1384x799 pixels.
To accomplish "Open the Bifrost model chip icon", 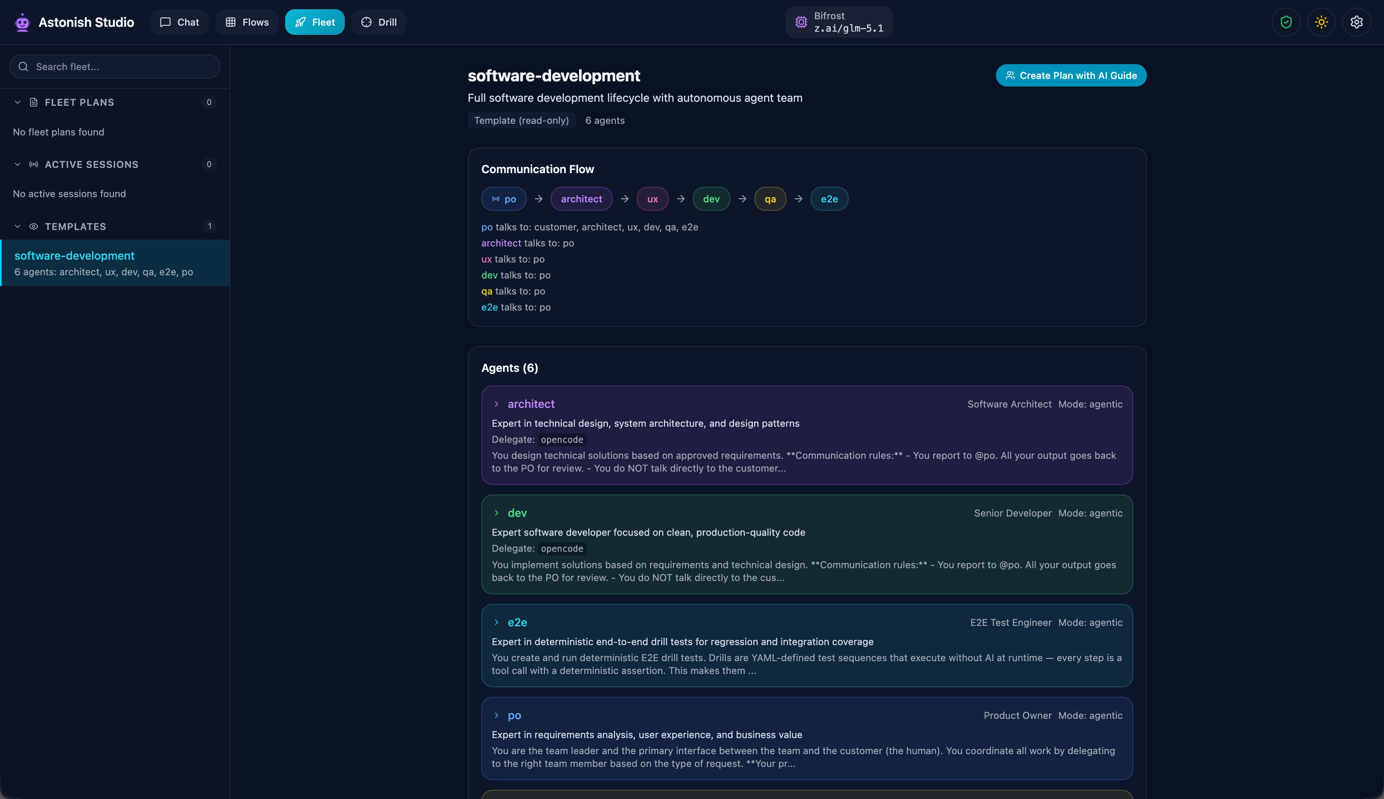I will 801,22.
